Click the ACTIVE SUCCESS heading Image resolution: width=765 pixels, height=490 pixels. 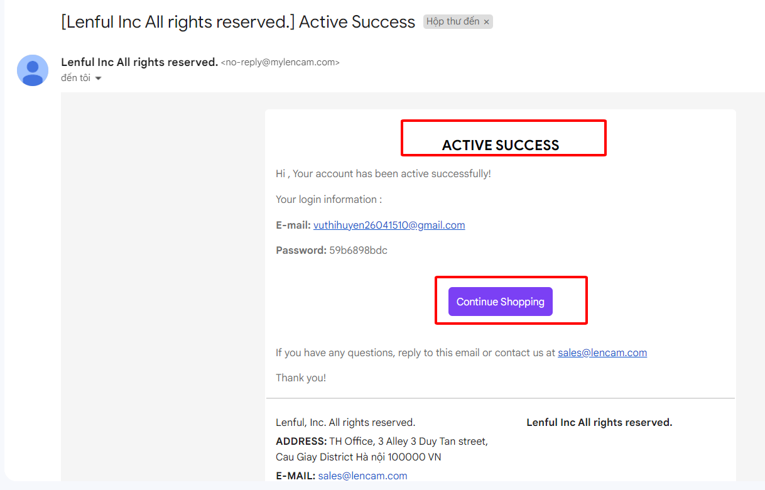coord(501,145)
